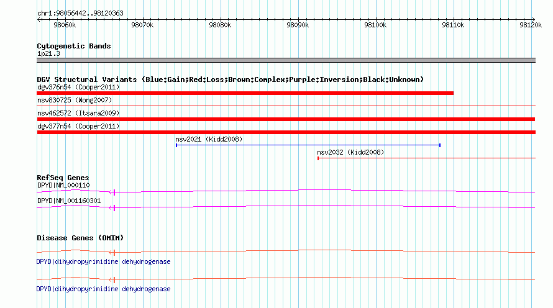Click the nsv462572 (Itsara2009) red bar

286,119
